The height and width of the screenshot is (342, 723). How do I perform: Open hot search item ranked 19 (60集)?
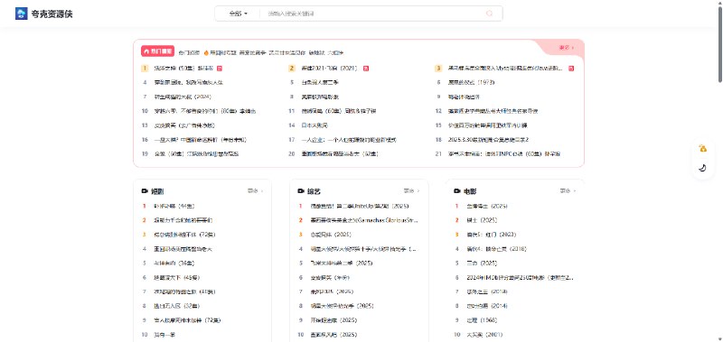click(196, 153)
